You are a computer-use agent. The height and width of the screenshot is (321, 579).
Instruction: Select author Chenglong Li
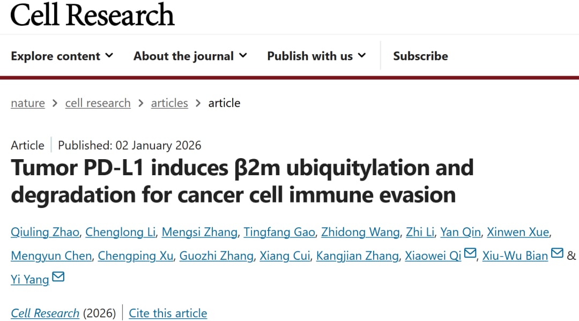(120, 232)
